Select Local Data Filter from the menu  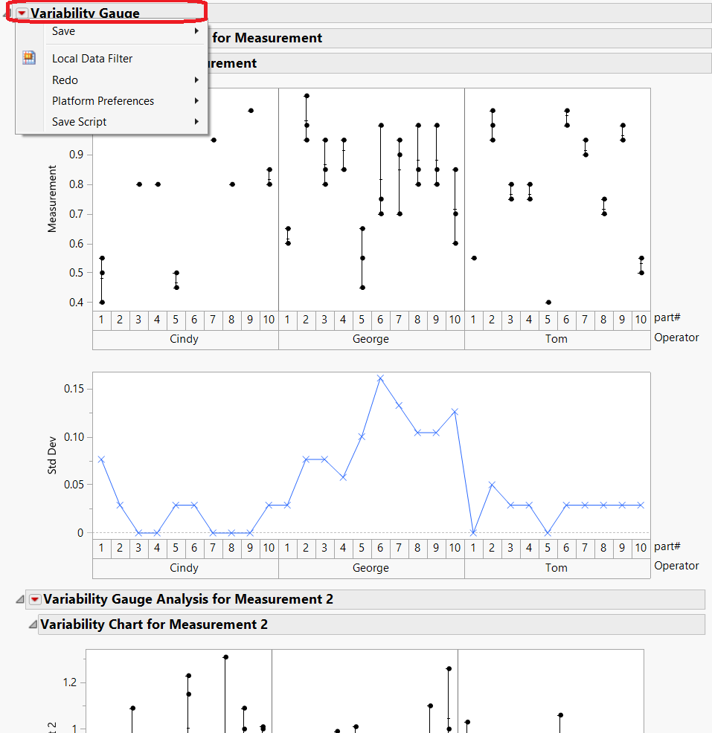click(91, 58)
